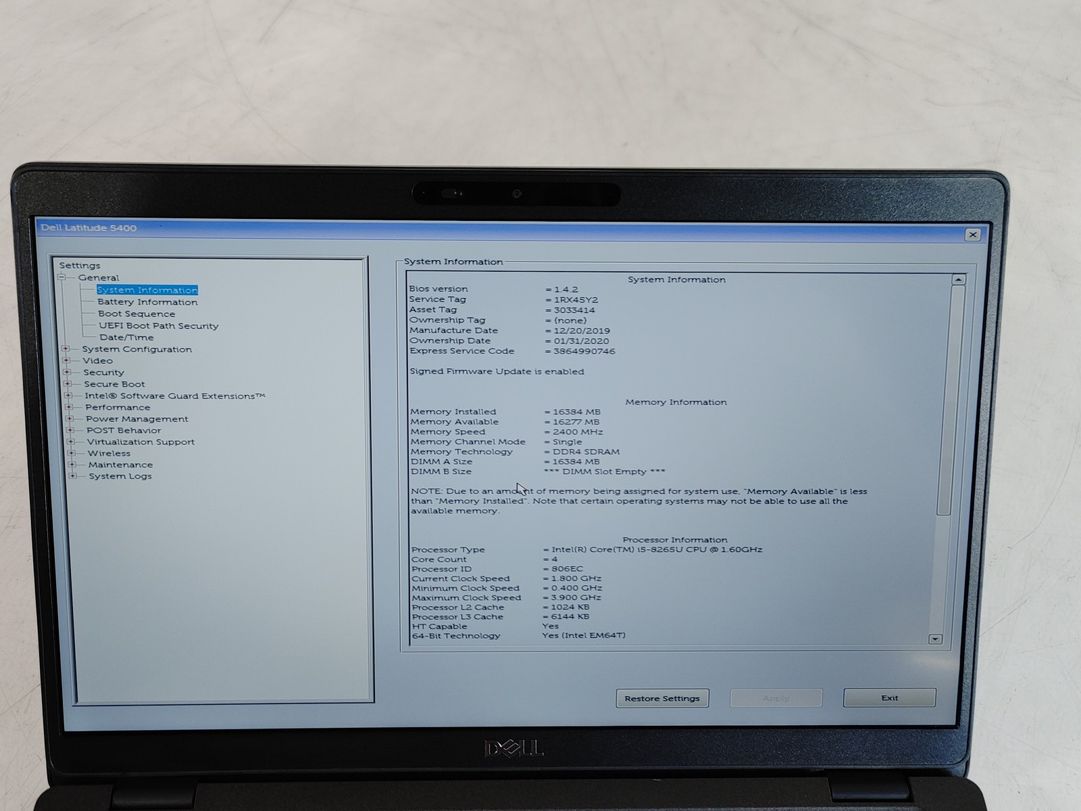The height and width of the screenshot is (811, 1081).
Task: Select Performance category label
Action: pyautogui.click(x=118, y=408)
